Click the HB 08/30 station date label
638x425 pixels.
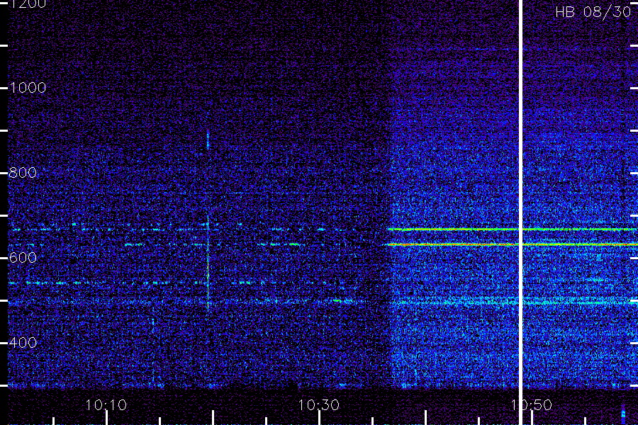593,12
